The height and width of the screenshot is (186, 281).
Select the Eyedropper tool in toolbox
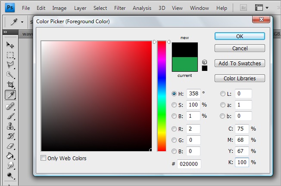click(x=10, y=95)
